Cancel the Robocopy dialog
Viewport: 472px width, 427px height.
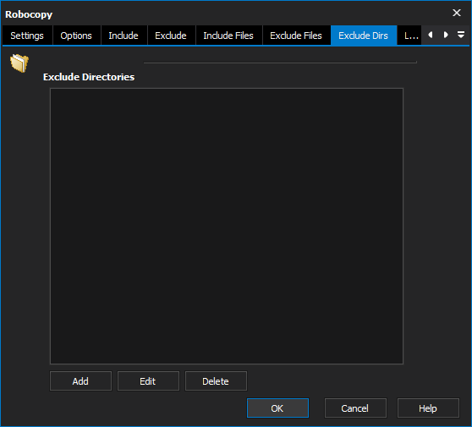tap(355, 408)
